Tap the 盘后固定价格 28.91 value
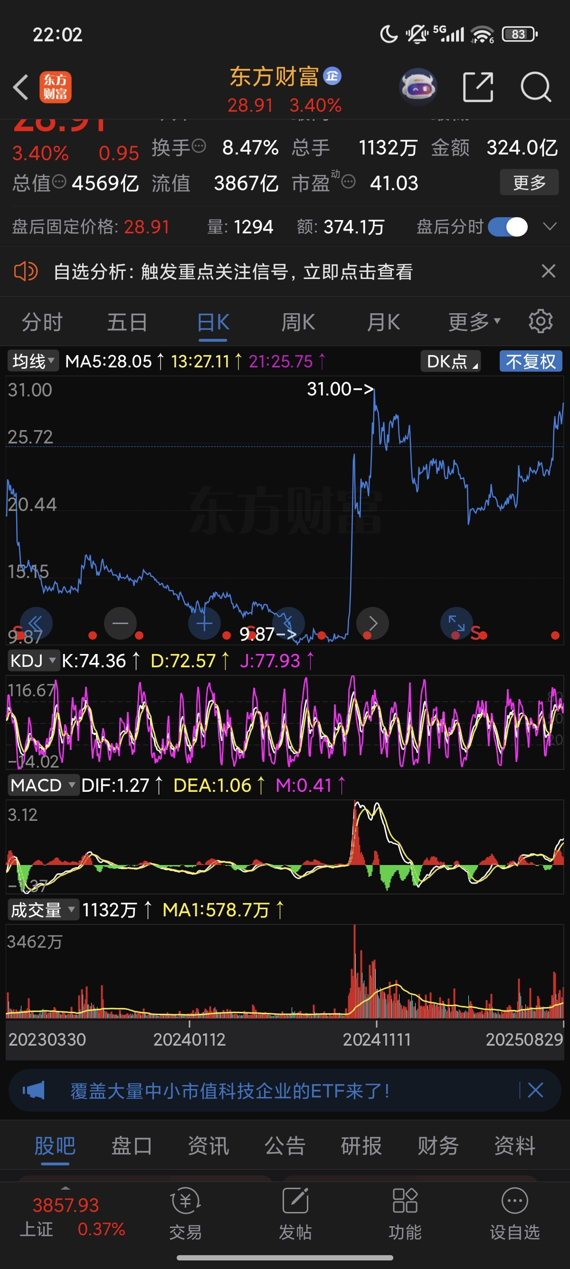 (147, 227)
